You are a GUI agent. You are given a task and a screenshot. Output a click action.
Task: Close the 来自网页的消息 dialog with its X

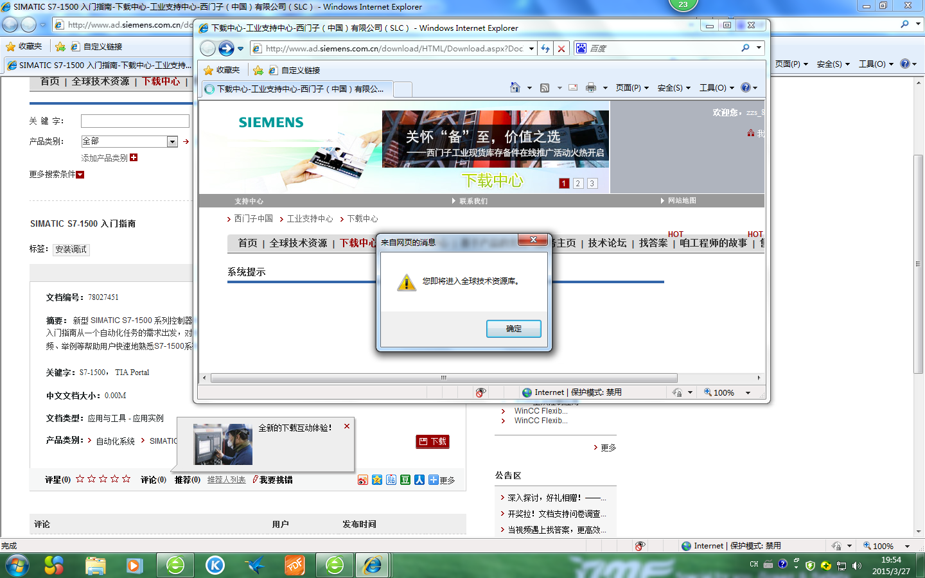(533, 240)
